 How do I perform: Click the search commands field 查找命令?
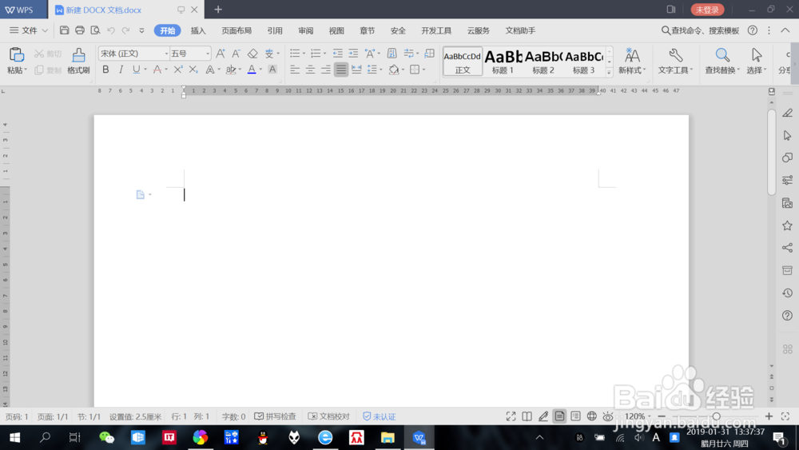700,30
